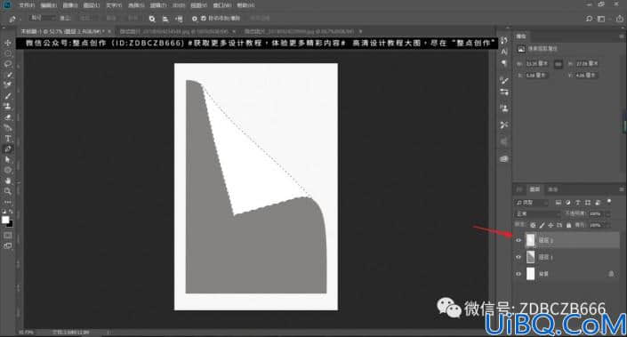Toggle lock image pixels brush icon
The height and width of the screenshot is (337, 627).
pos(542,225)
